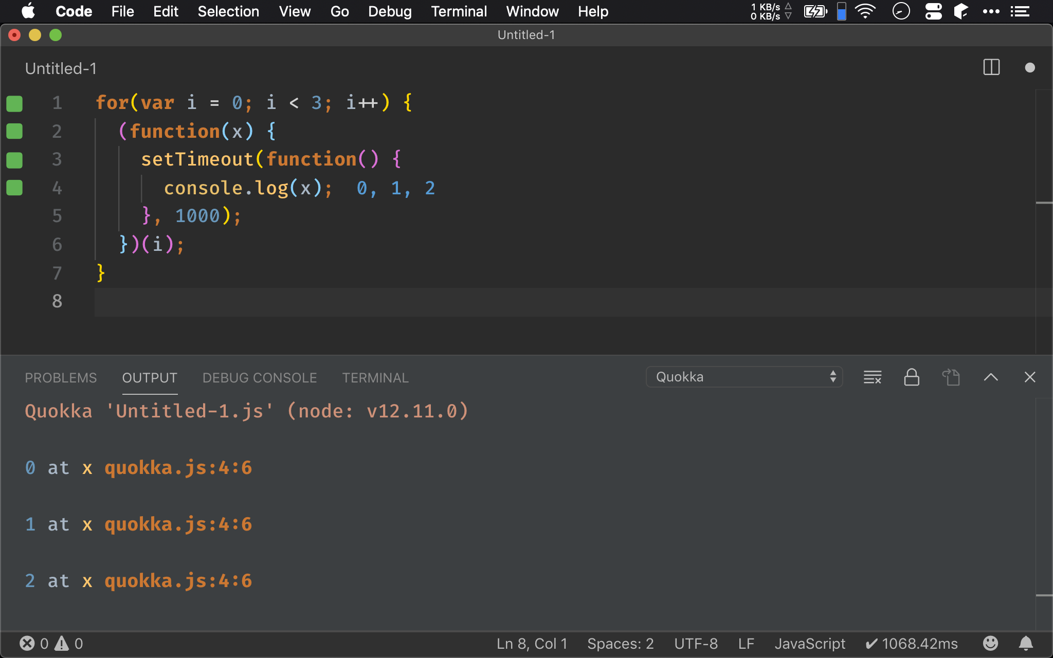Click the Quokka copy output icon

click(x=951, y=377)
